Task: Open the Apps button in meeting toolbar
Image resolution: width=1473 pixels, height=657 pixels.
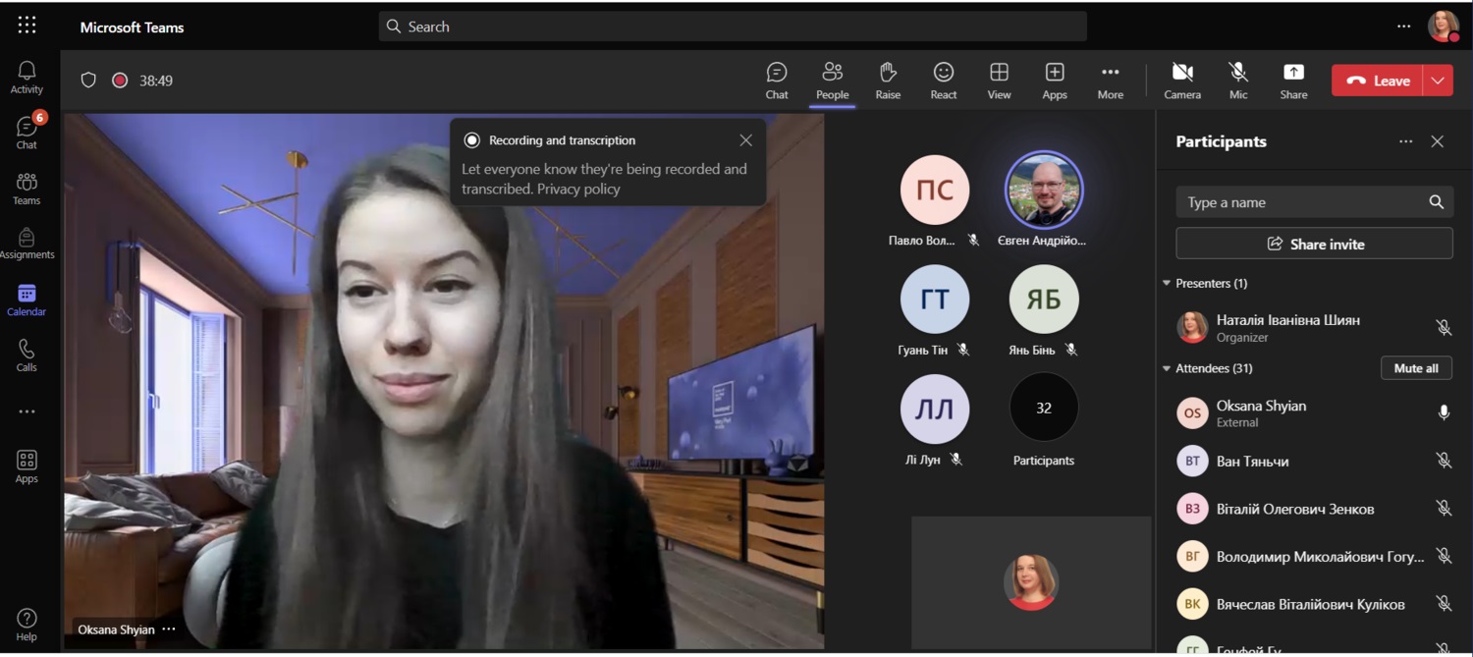Action: pos(1055,80)
